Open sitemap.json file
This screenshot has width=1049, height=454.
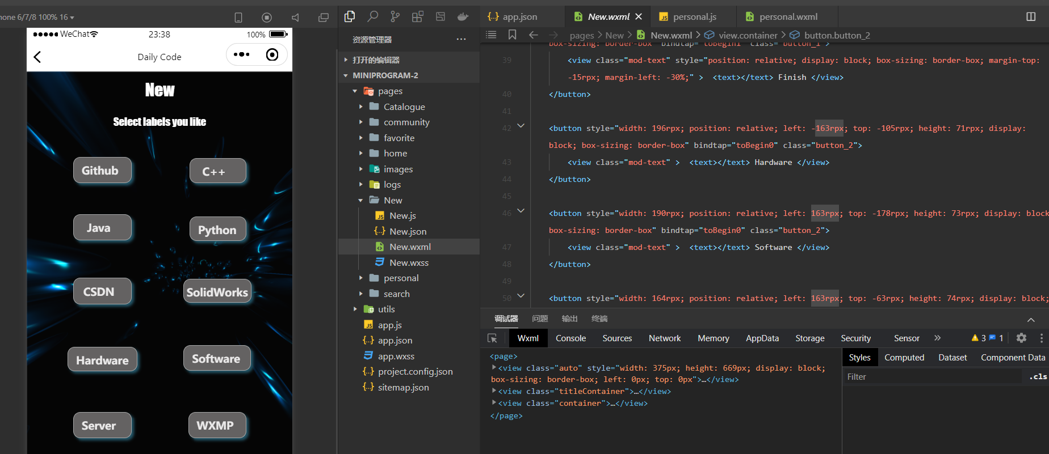403,387
